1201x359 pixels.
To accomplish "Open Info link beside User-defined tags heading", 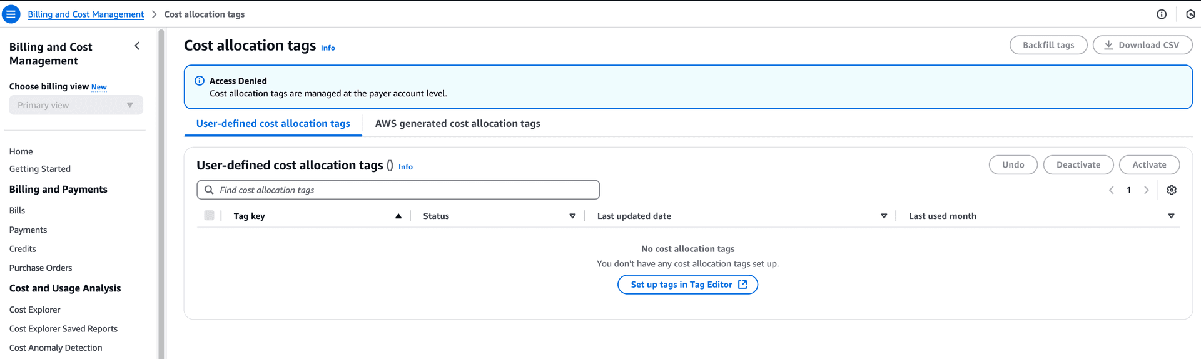I will (x=405, y=167).
